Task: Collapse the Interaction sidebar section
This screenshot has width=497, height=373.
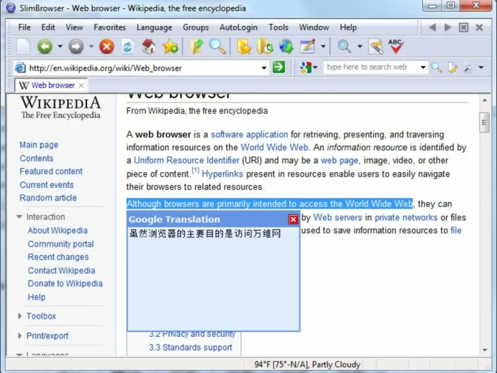Action: tap(19, 217)
